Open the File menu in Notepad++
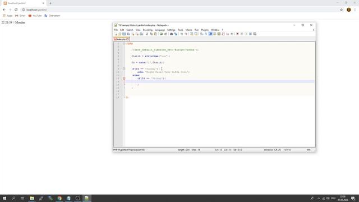The height and width of the screenshot is (202, 359). (116, 30)
